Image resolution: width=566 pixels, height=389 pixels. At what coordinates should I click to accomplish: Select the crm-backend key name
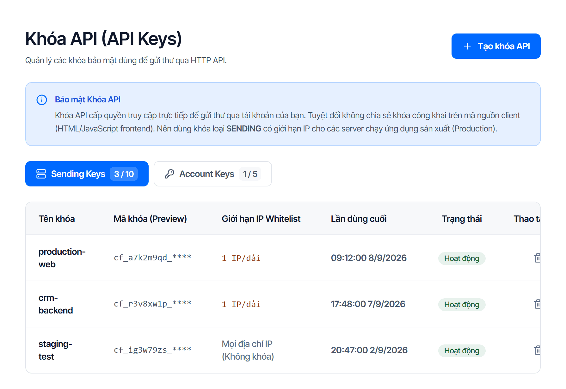[x=56, y=304]
